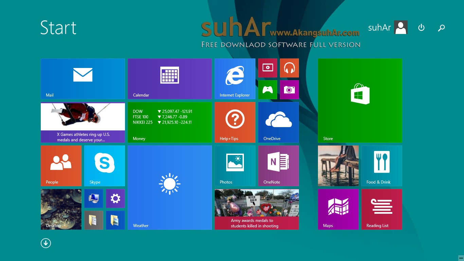Open X Games athletes sports news tile
This screenshot has width=464, height=261.
coord(83,122)
